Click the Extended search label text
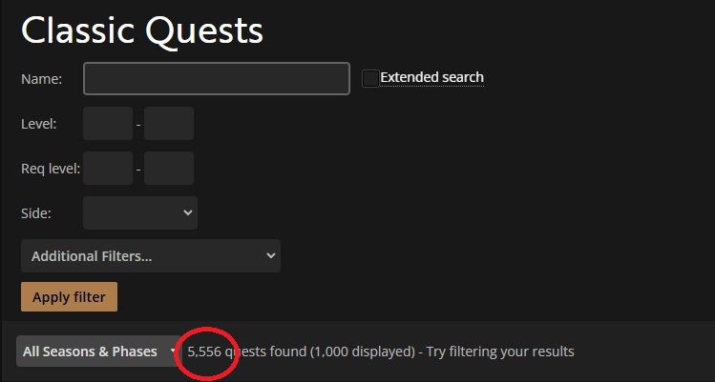 (431, 77)
